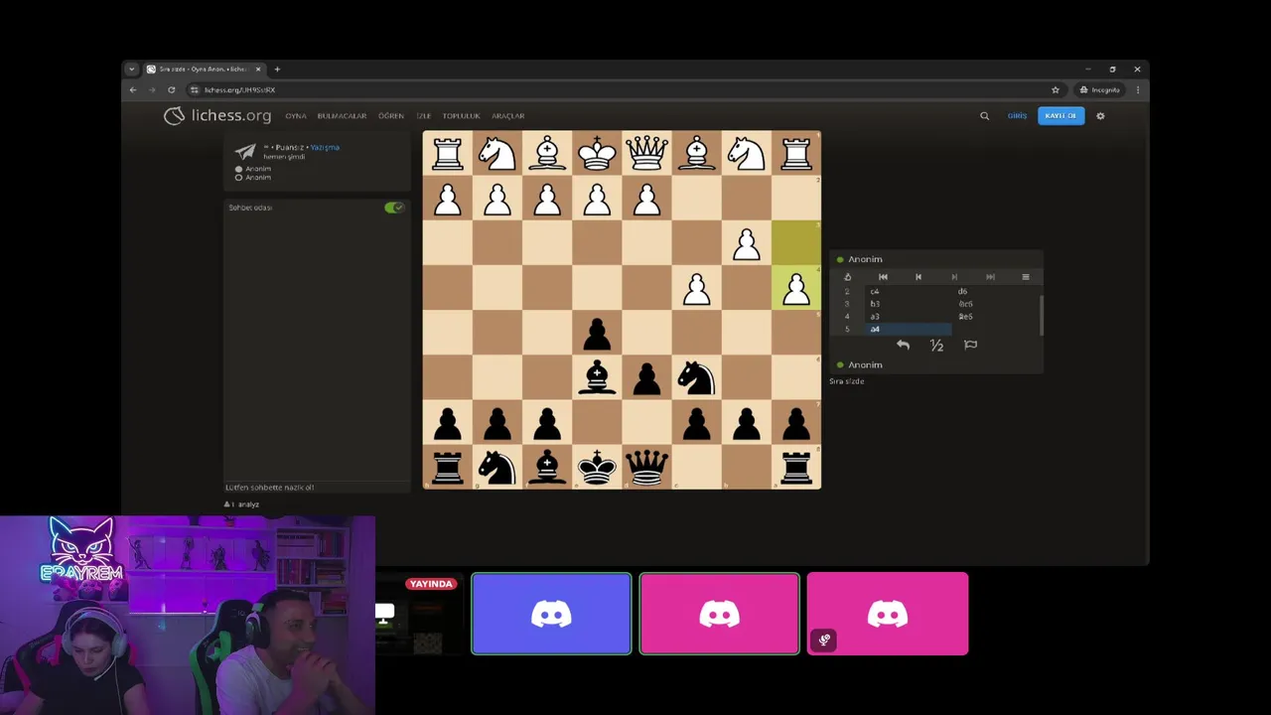Image resolution: width=1271 pixels, height=715 pixels.
Task: Click the webcam overlay cat logo
Action: point(81,549)
